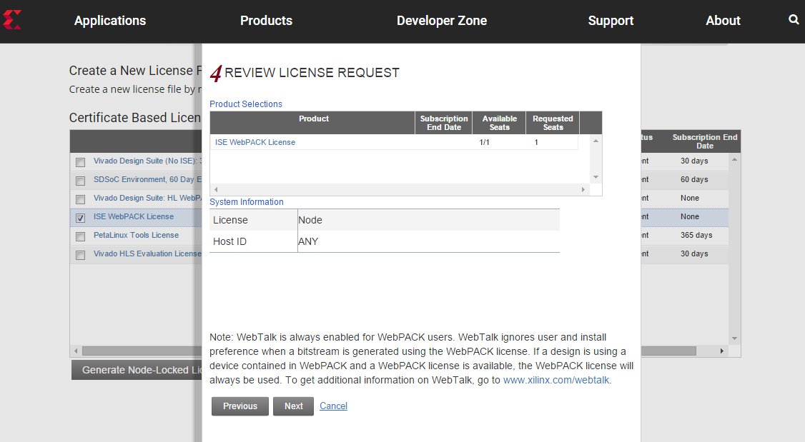Click the available seats value 1/1
This screenshot has height=442, width=805.
(x=484, y=142)
